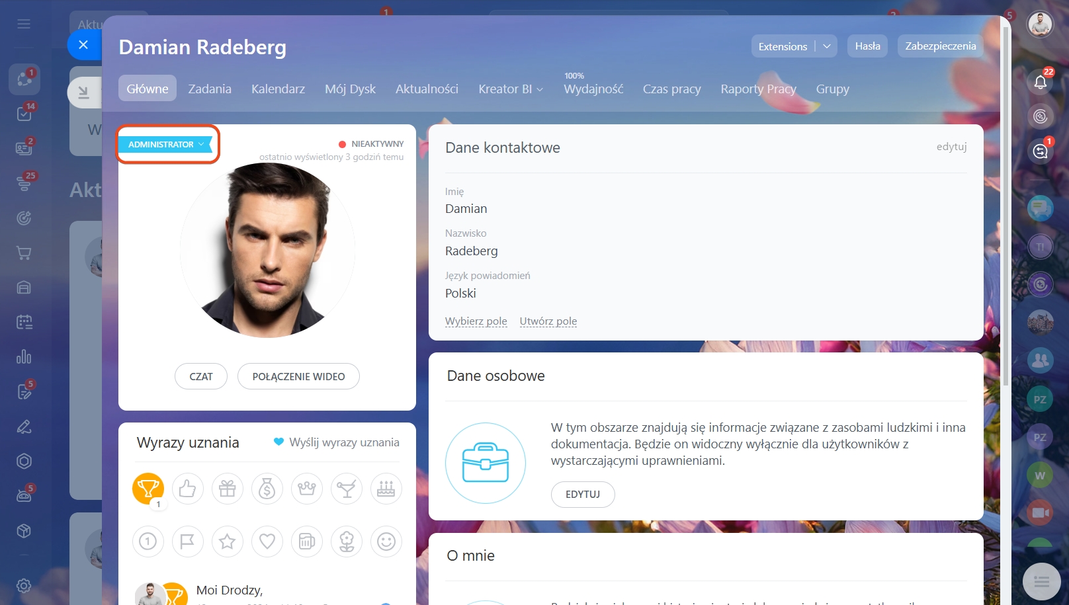This screenshot has height=605, width=1069.
Task: Click the round menu button at bottom right
Action: [x=1041, y=582]
